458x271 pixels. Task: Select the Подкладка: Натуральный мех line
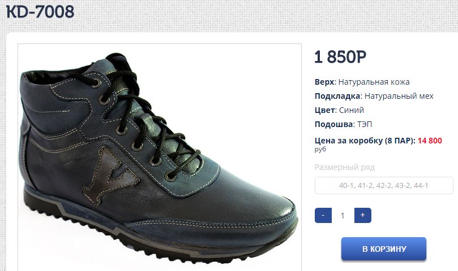pos(374,96)
